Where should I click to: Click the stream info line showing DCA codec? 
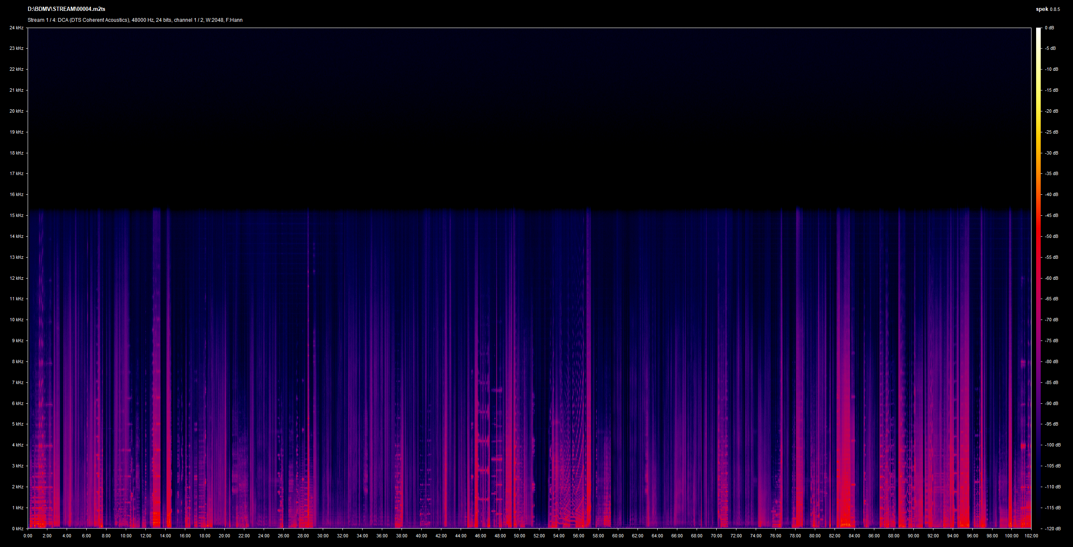click(x=135, y=20)
